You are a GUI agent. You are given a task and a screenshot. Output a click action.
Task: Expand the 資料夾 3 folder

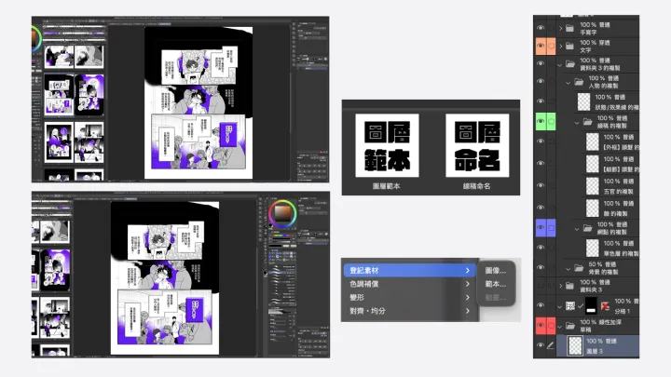pos(561,286)
